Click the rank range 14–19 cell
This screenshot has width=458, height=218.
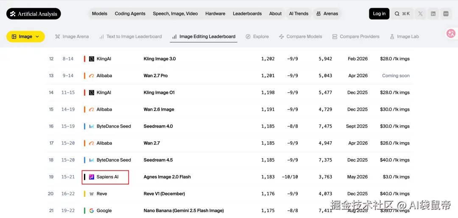tap(69, 109)
